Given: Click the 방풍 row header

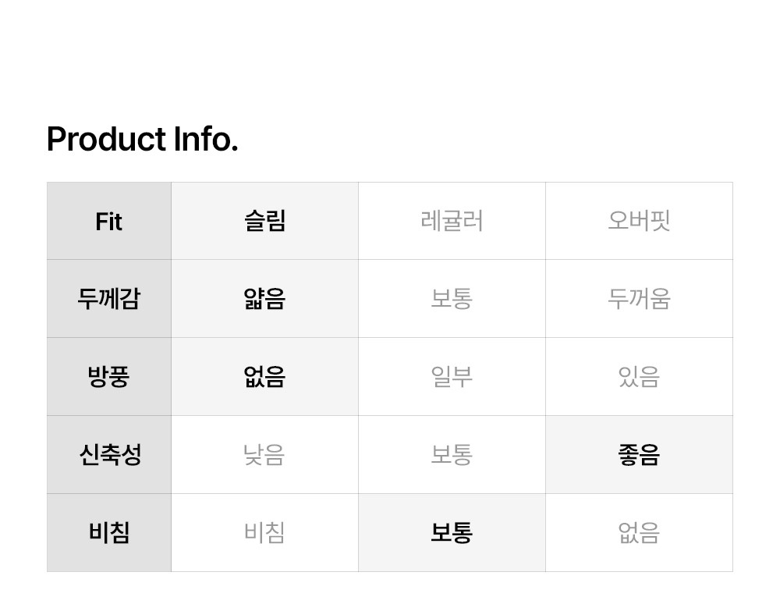Looking at the screenshot, I should [x=109, y=377].
